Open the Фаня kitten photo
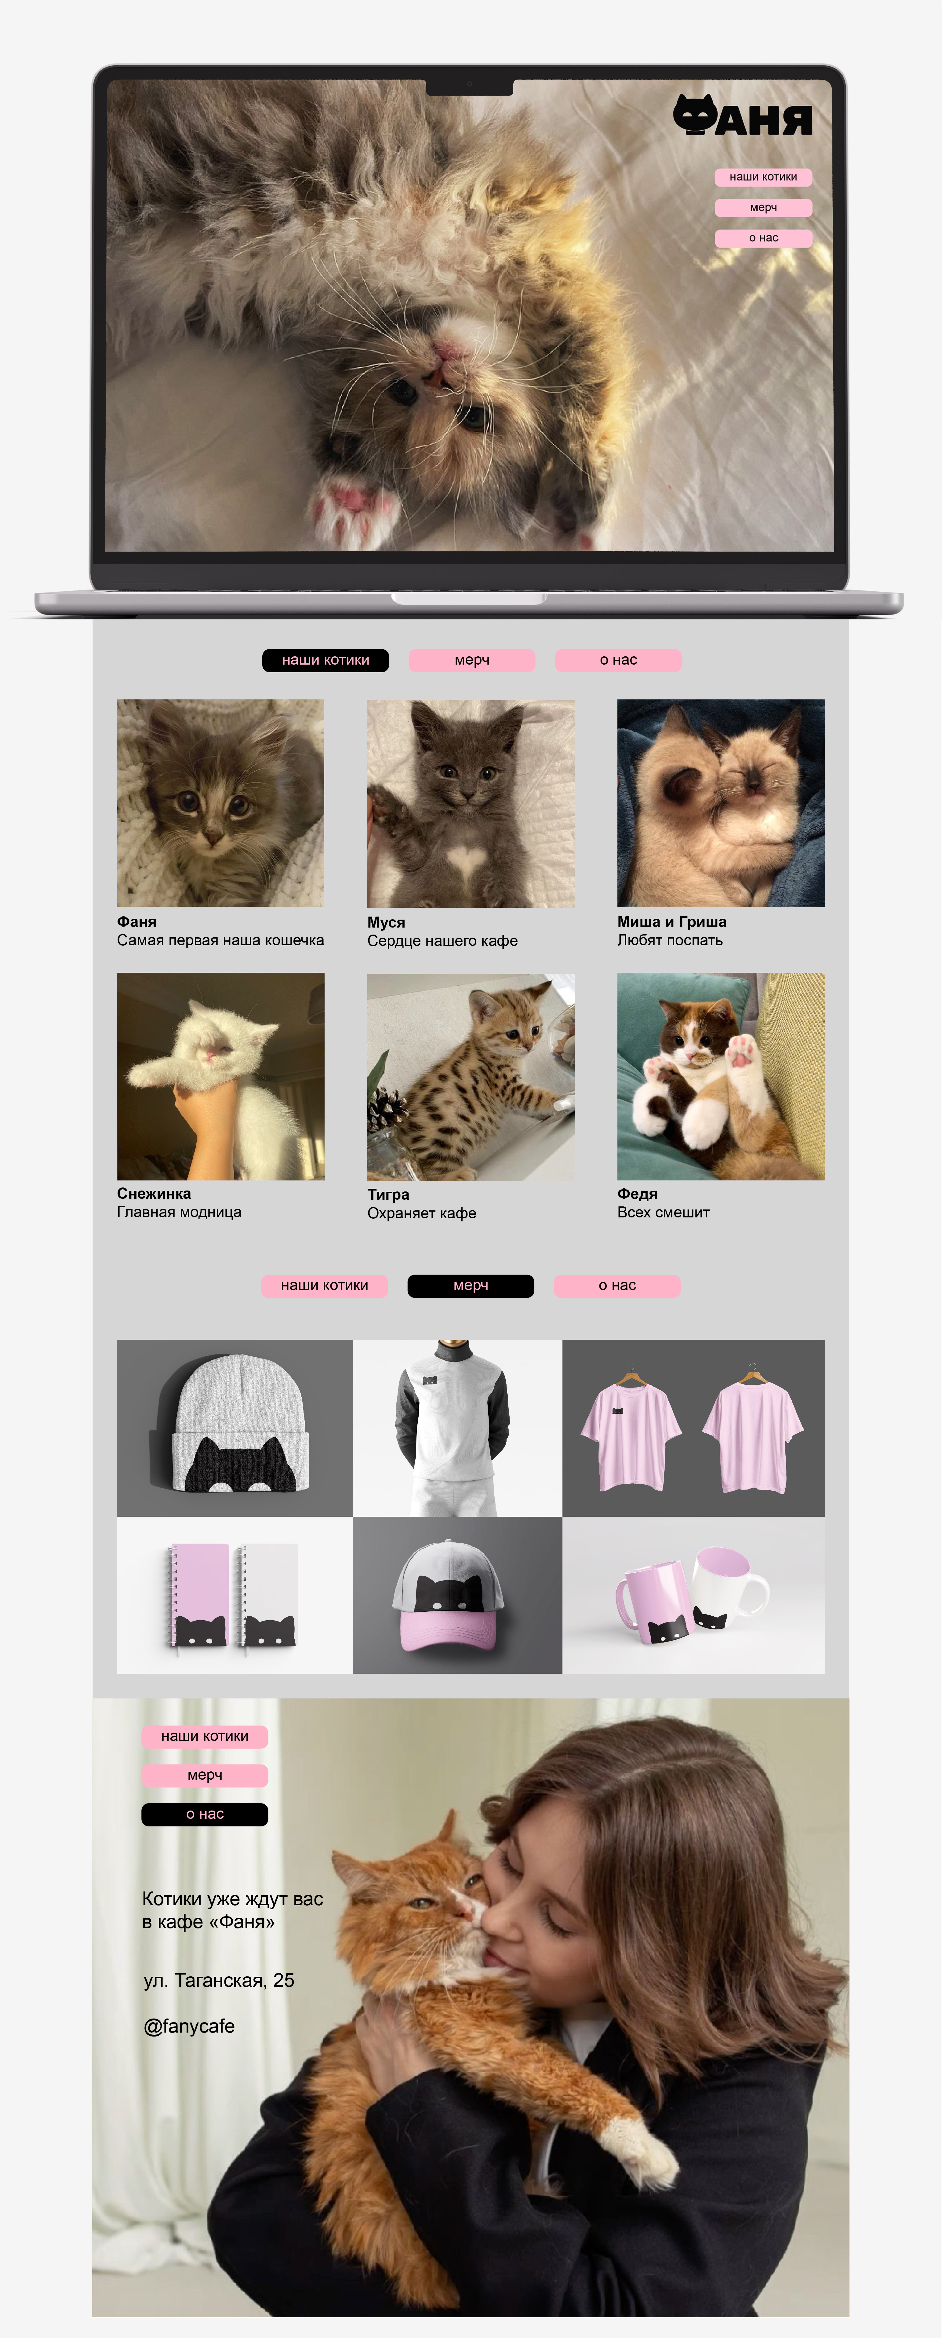 pos(220,802)
